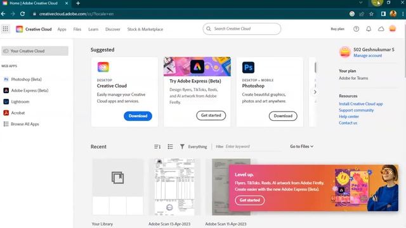This screenshot has width=406, height=228.
Task: Open the Files menu
Action: 77,29
